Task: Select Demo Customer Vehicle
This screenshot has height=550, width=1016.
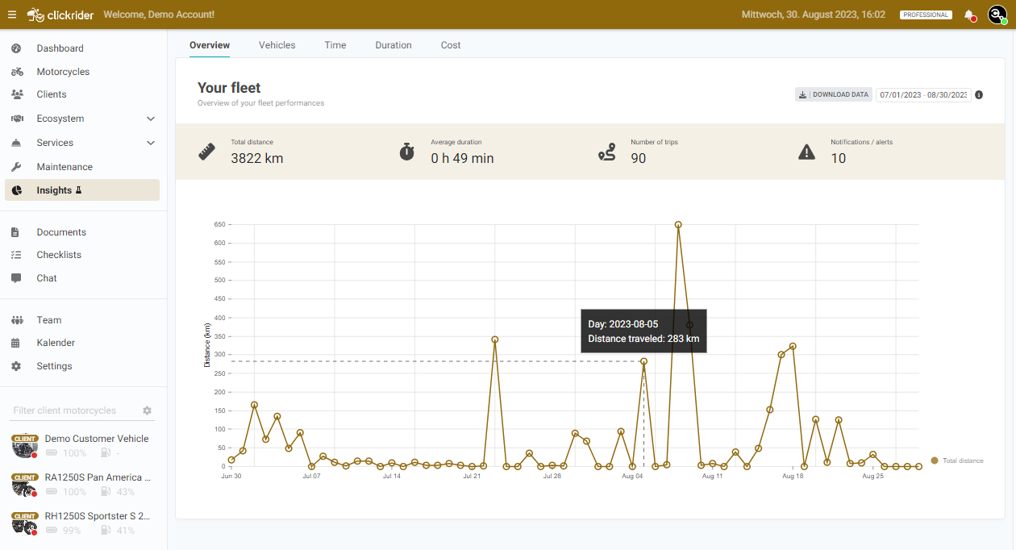Action: click(97, 439)
